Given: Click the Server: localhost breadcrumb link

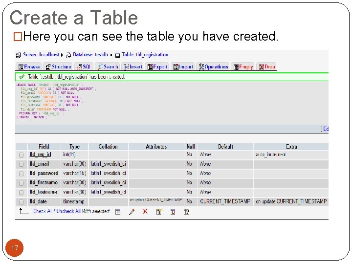Looking at the screenshot, I should point(41,55).
